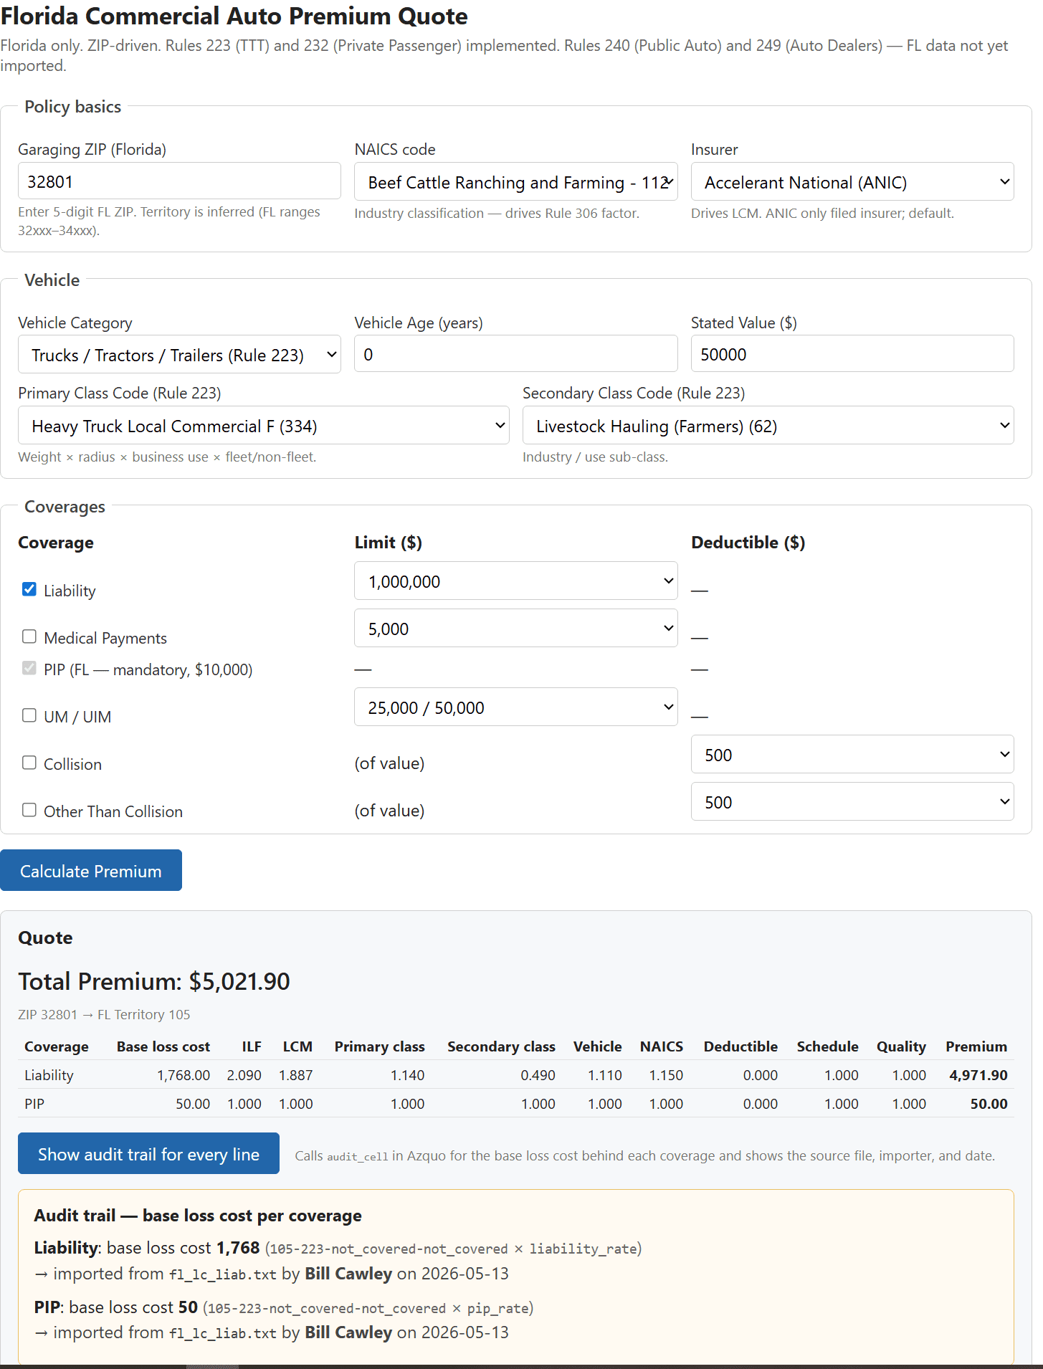Click the Audit trail heading

[198, 1216]
